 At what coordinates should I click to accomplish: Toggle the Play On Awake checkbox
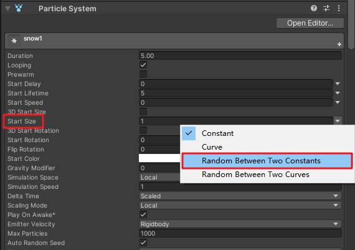pyautogui.click(x=143, y=214)
